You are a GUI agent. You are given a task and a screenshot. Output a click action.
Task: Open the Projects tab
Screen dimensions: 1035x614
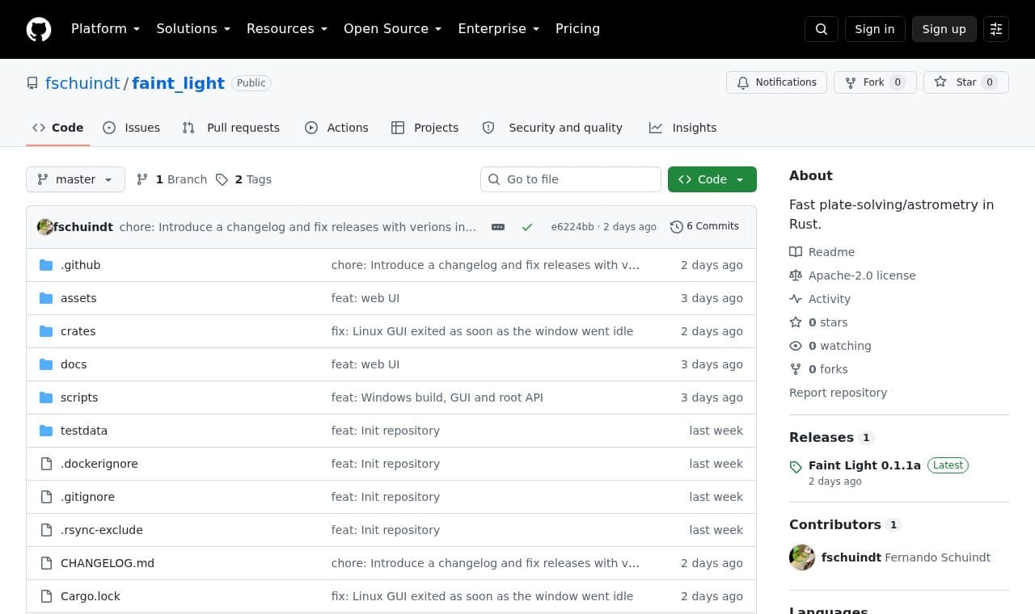(x=425, y=128)
